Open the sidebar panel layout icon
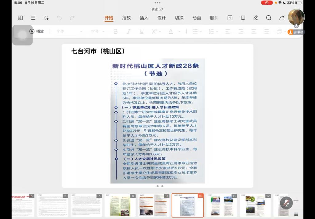The width and height of the screenshot is (315, 219). [20, 18]
